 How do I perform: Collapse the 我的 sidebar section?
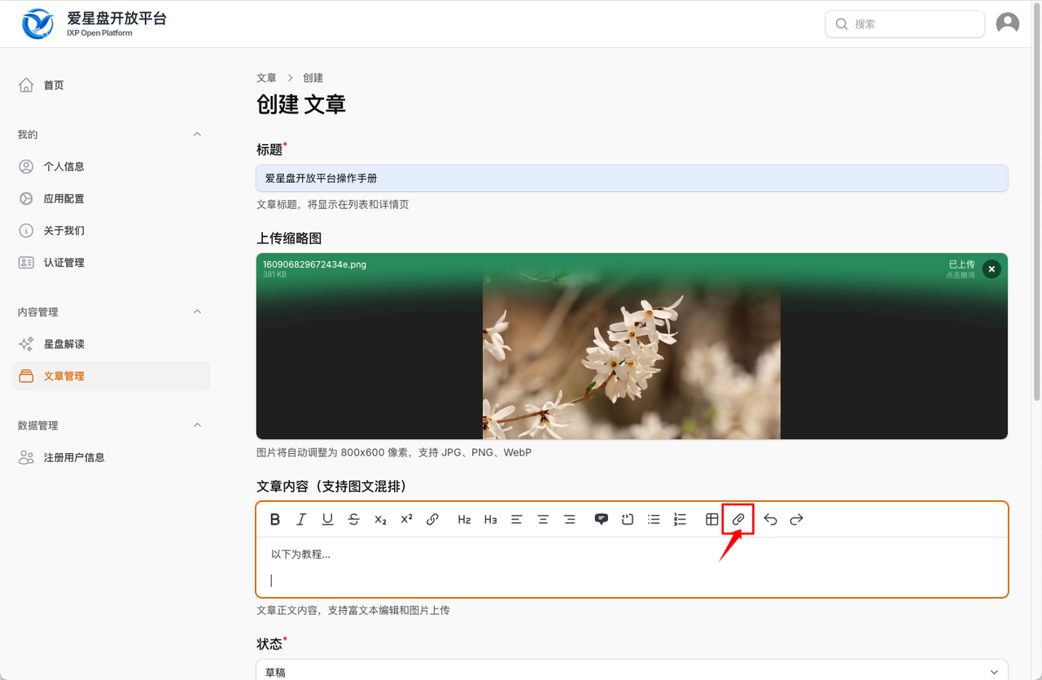pos(197,134)
